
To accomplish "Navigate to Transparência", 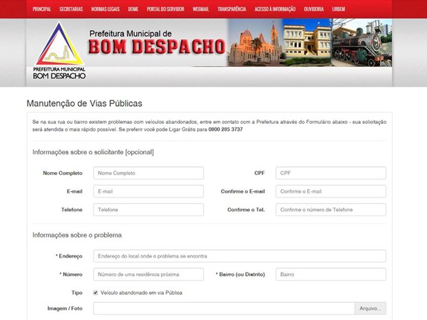I will pyautogui.click(x=231, y=9).
